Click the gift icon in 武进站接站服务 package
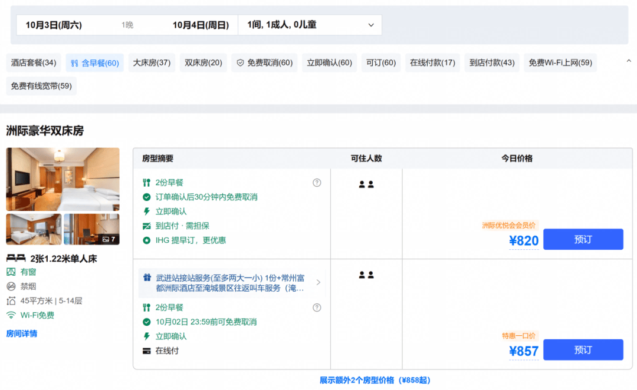Screen dimensions: 637x390 point(147,277)
